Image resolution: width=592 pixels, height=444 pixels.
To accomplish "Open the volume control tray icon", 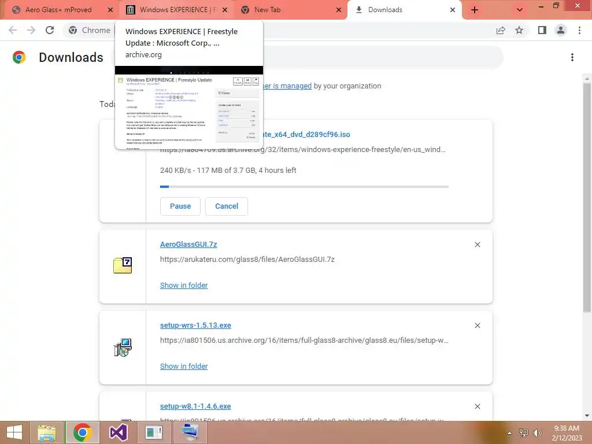I will click(x=537, y=432).
